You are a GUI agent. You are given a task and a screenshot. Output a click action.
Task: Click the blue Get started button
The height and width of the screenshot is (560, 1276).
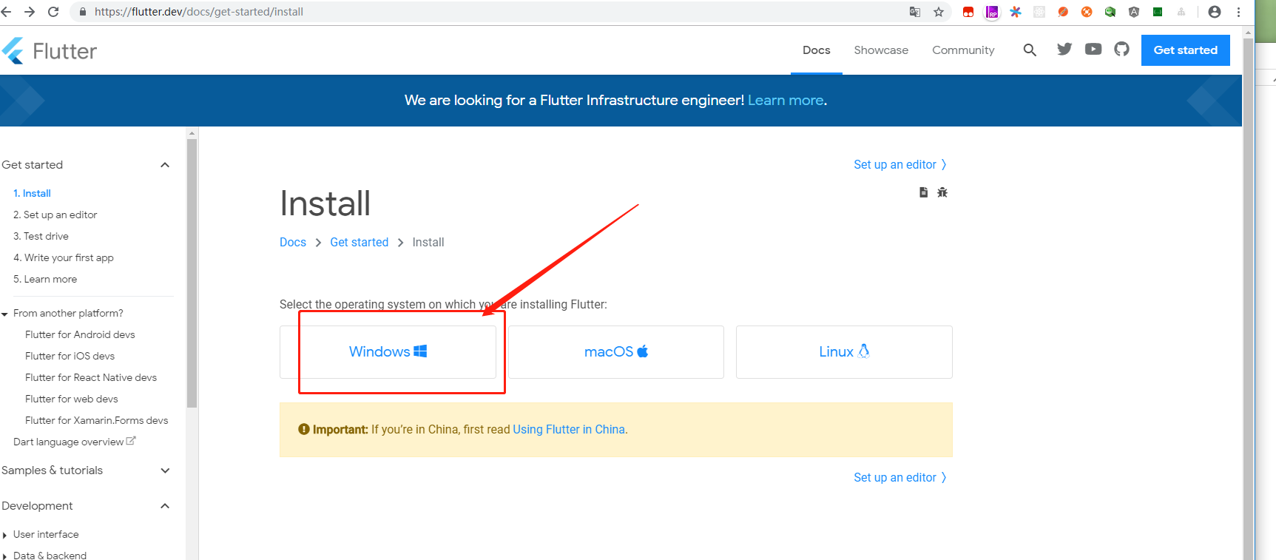1185,50
